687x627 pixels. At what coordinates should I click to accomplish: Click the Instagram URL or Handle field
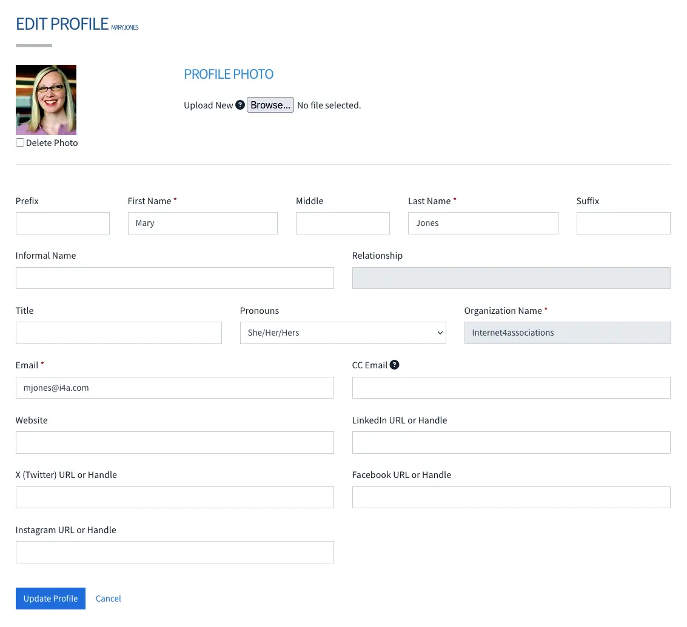pos(175,552)
